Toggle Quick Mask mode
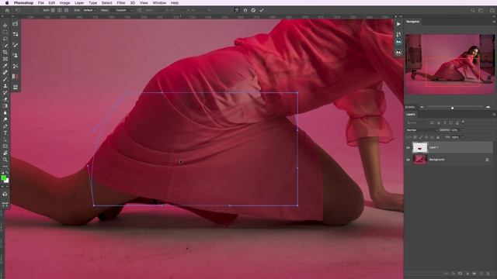 point(5,194)
